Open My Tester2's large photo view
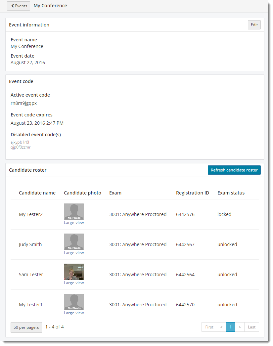273x346 pixels. [74, 223]
